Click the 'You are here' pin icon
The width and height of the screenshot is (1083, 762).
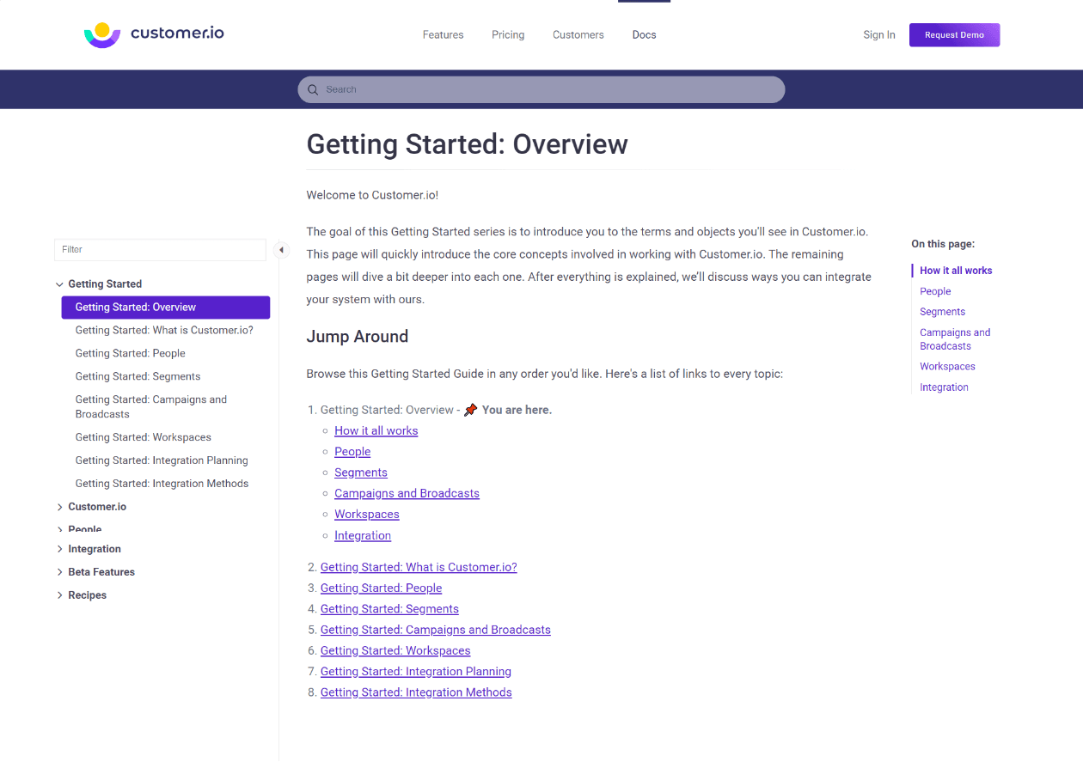pos(470,409)
